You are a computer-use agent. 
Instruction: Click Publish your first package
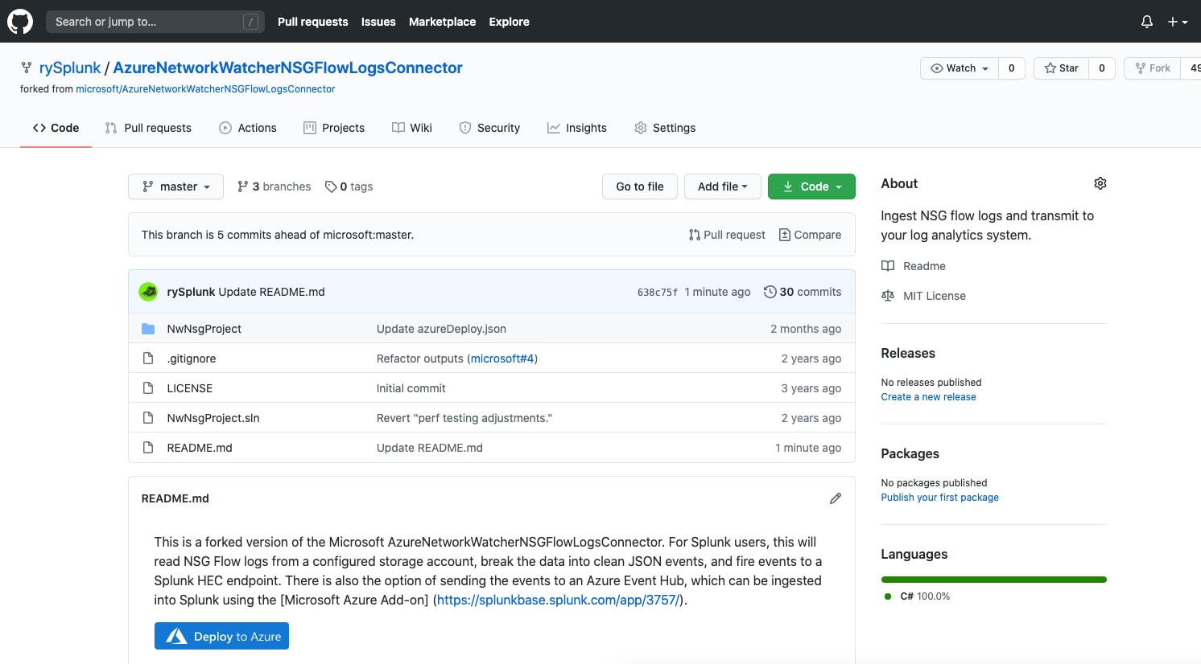(939, 498)
